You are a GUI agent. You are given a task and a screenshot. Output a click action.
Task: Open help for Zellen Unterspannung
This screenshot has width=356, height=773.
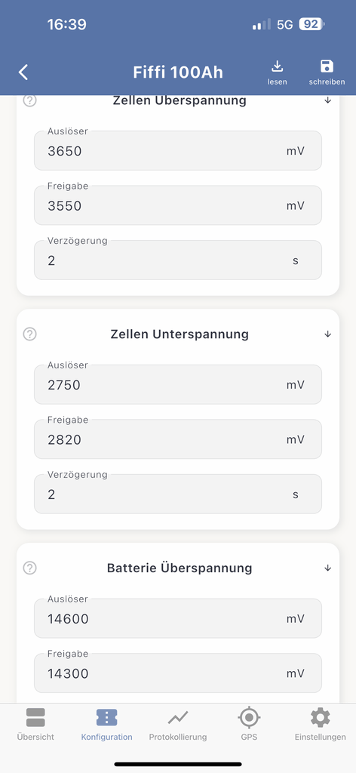pos(30,334)
